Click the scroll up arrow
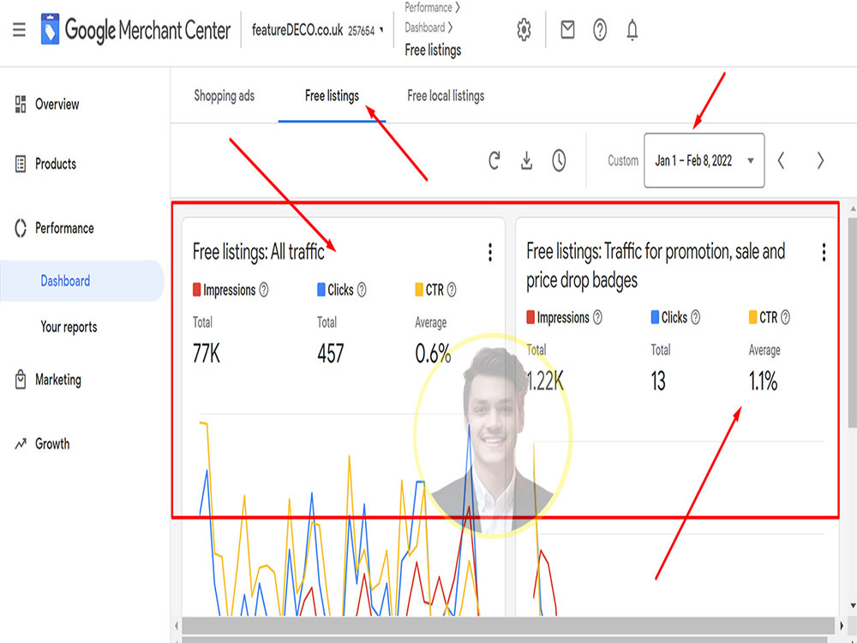This screenshot has height=643, width=857. click(852, 208)
